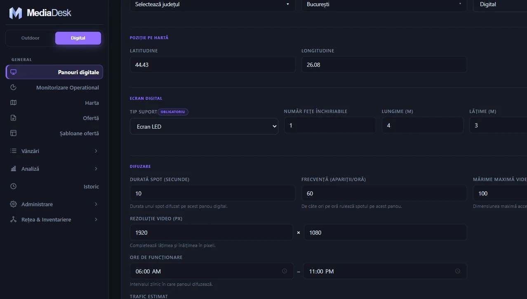Expand Rețea & Inventariere menu
Image resolution: width=527 pixels, height=299 pixels.
[x=54, y=219]
